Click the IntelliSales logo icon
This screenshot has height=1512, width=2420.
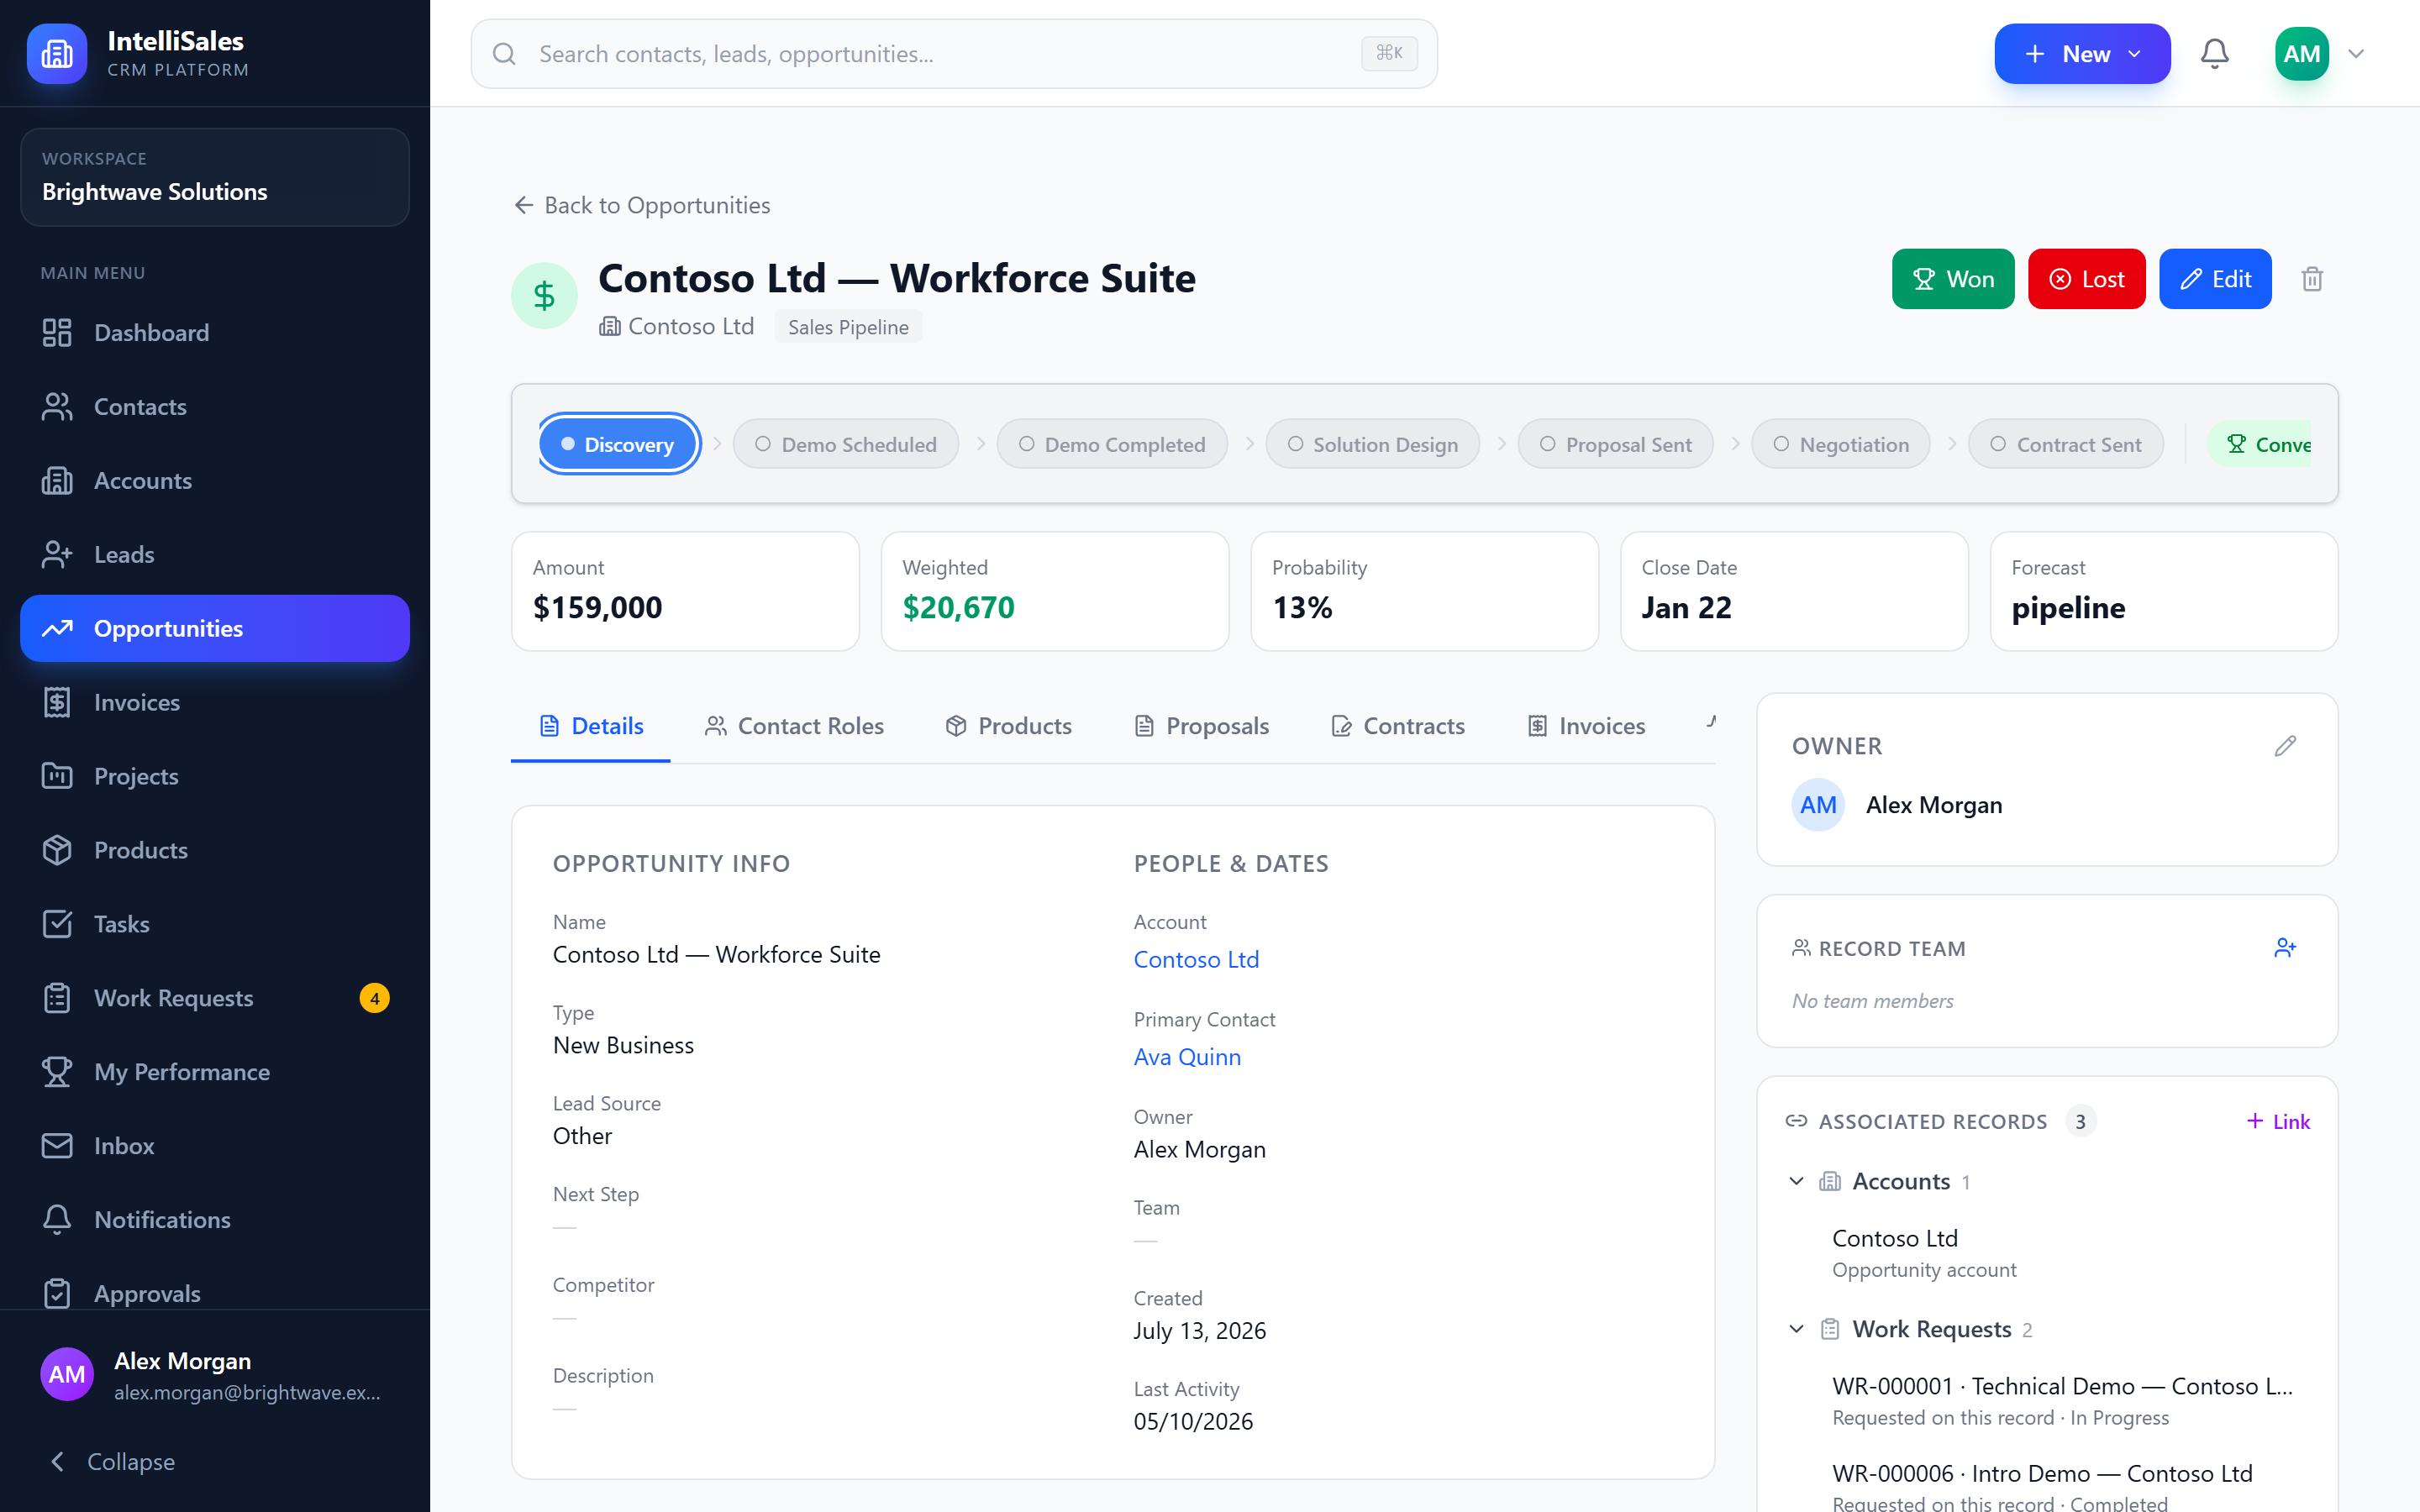tap(57, 54)
